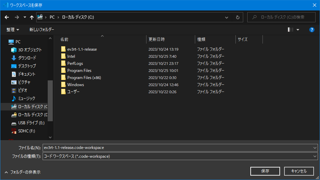Click the ローカル ディスク (C:) search box
The width and height of the screenshot is (320, 180).
281,17
